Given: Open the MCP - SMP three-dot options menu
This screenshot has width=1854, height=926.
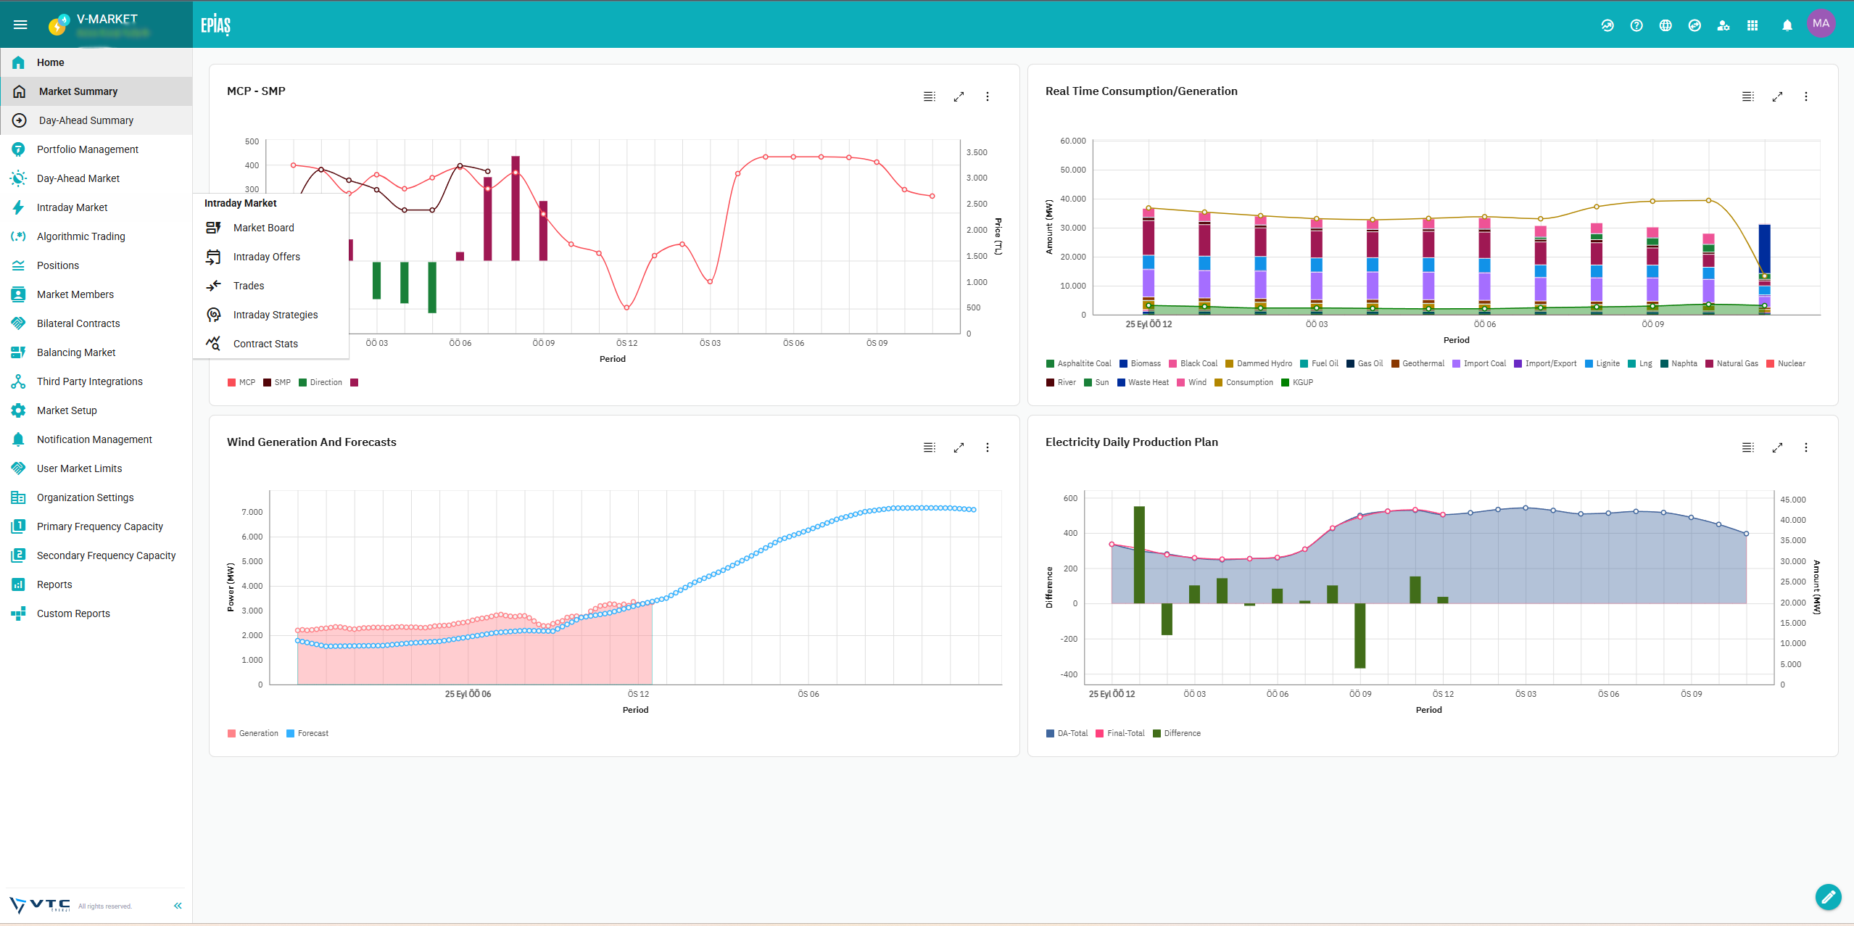Looking at the screenshot, I should click(987, 96).
